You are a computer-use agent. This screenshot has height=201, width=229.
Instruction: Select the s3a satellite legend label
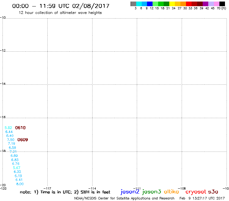tap(213, 192)
